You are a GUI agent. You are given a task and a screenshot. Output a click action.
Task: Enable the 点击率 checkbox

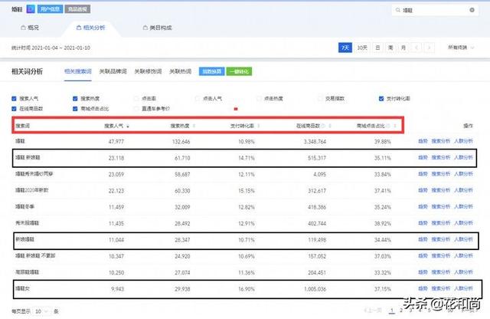point(136,98)
